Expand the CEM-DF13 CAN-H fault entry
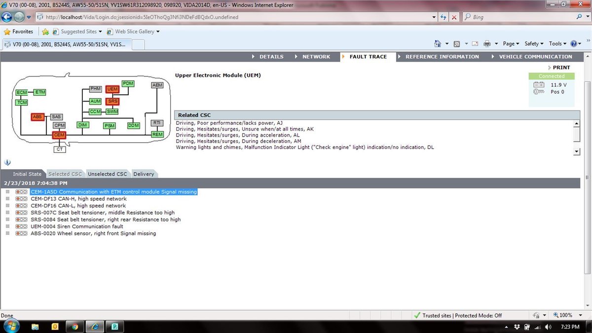592x333 pixels. [x=7, y=199]
